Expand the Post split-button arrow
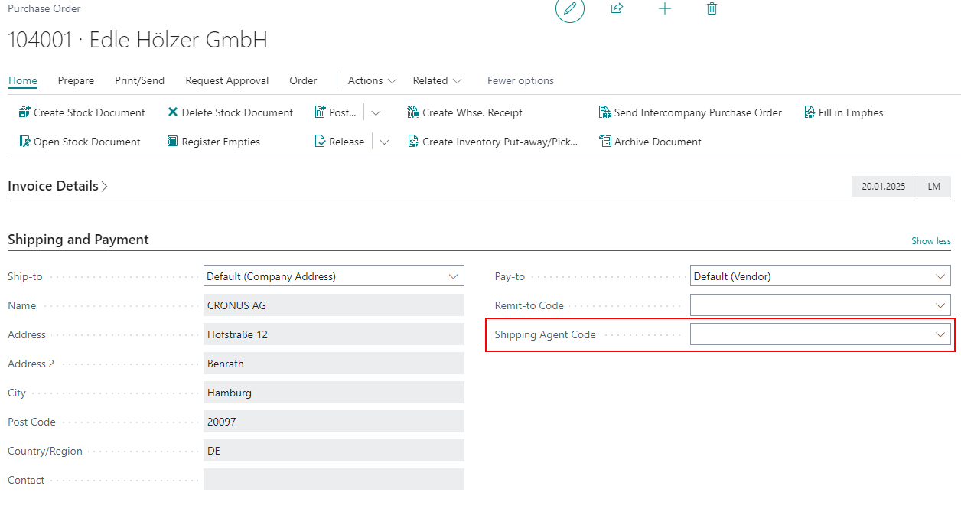The height and width of the screenshot is (525, 961). click(x=376, y=112)
